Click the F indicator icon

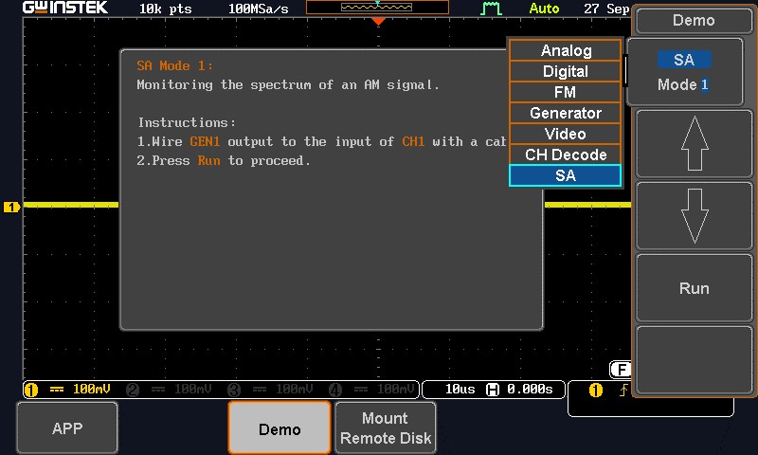621,370
